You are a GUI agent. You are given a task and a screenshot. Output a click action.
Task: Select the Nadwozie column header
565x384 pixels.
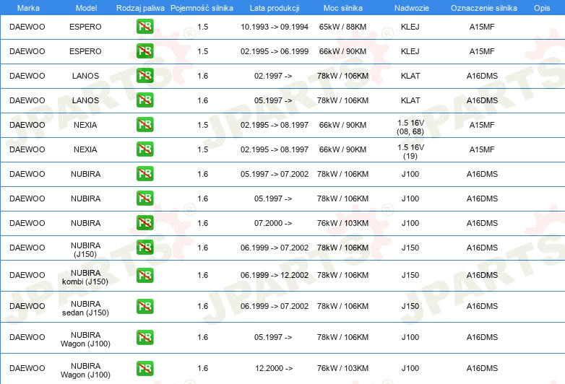click(x=412, y=8)
